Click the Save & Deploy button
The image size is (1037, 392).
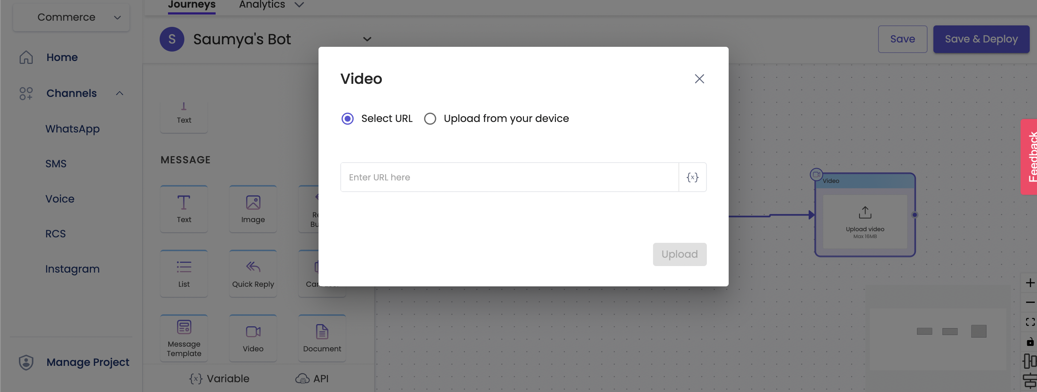[x=981, y=40]
